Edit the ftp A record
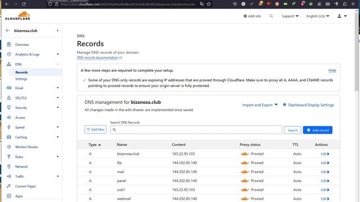 pos(325,163)
